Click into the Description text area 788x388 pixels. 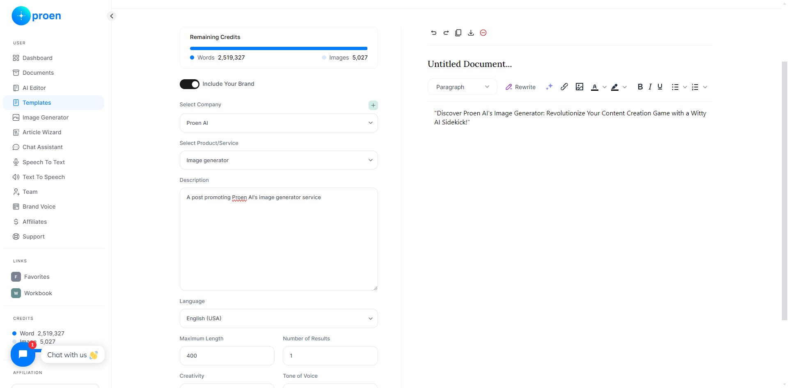point(279,239)
